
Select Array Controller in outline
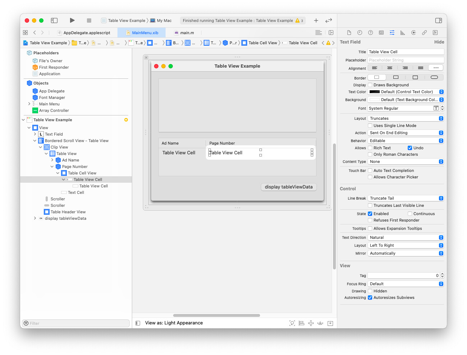pyautogui.click(x=51, y=110)
